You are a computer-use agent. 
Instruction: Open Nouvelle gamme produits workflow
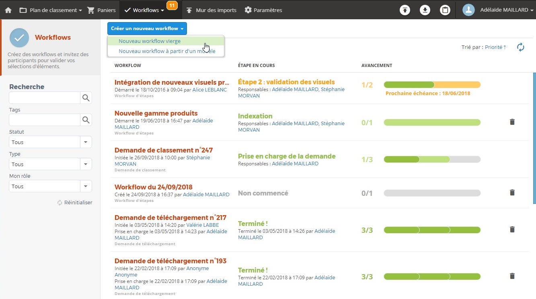(x=156, y=113)
